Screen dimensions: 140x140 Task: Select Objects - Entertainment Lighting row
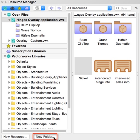click(x=34, y=108)
